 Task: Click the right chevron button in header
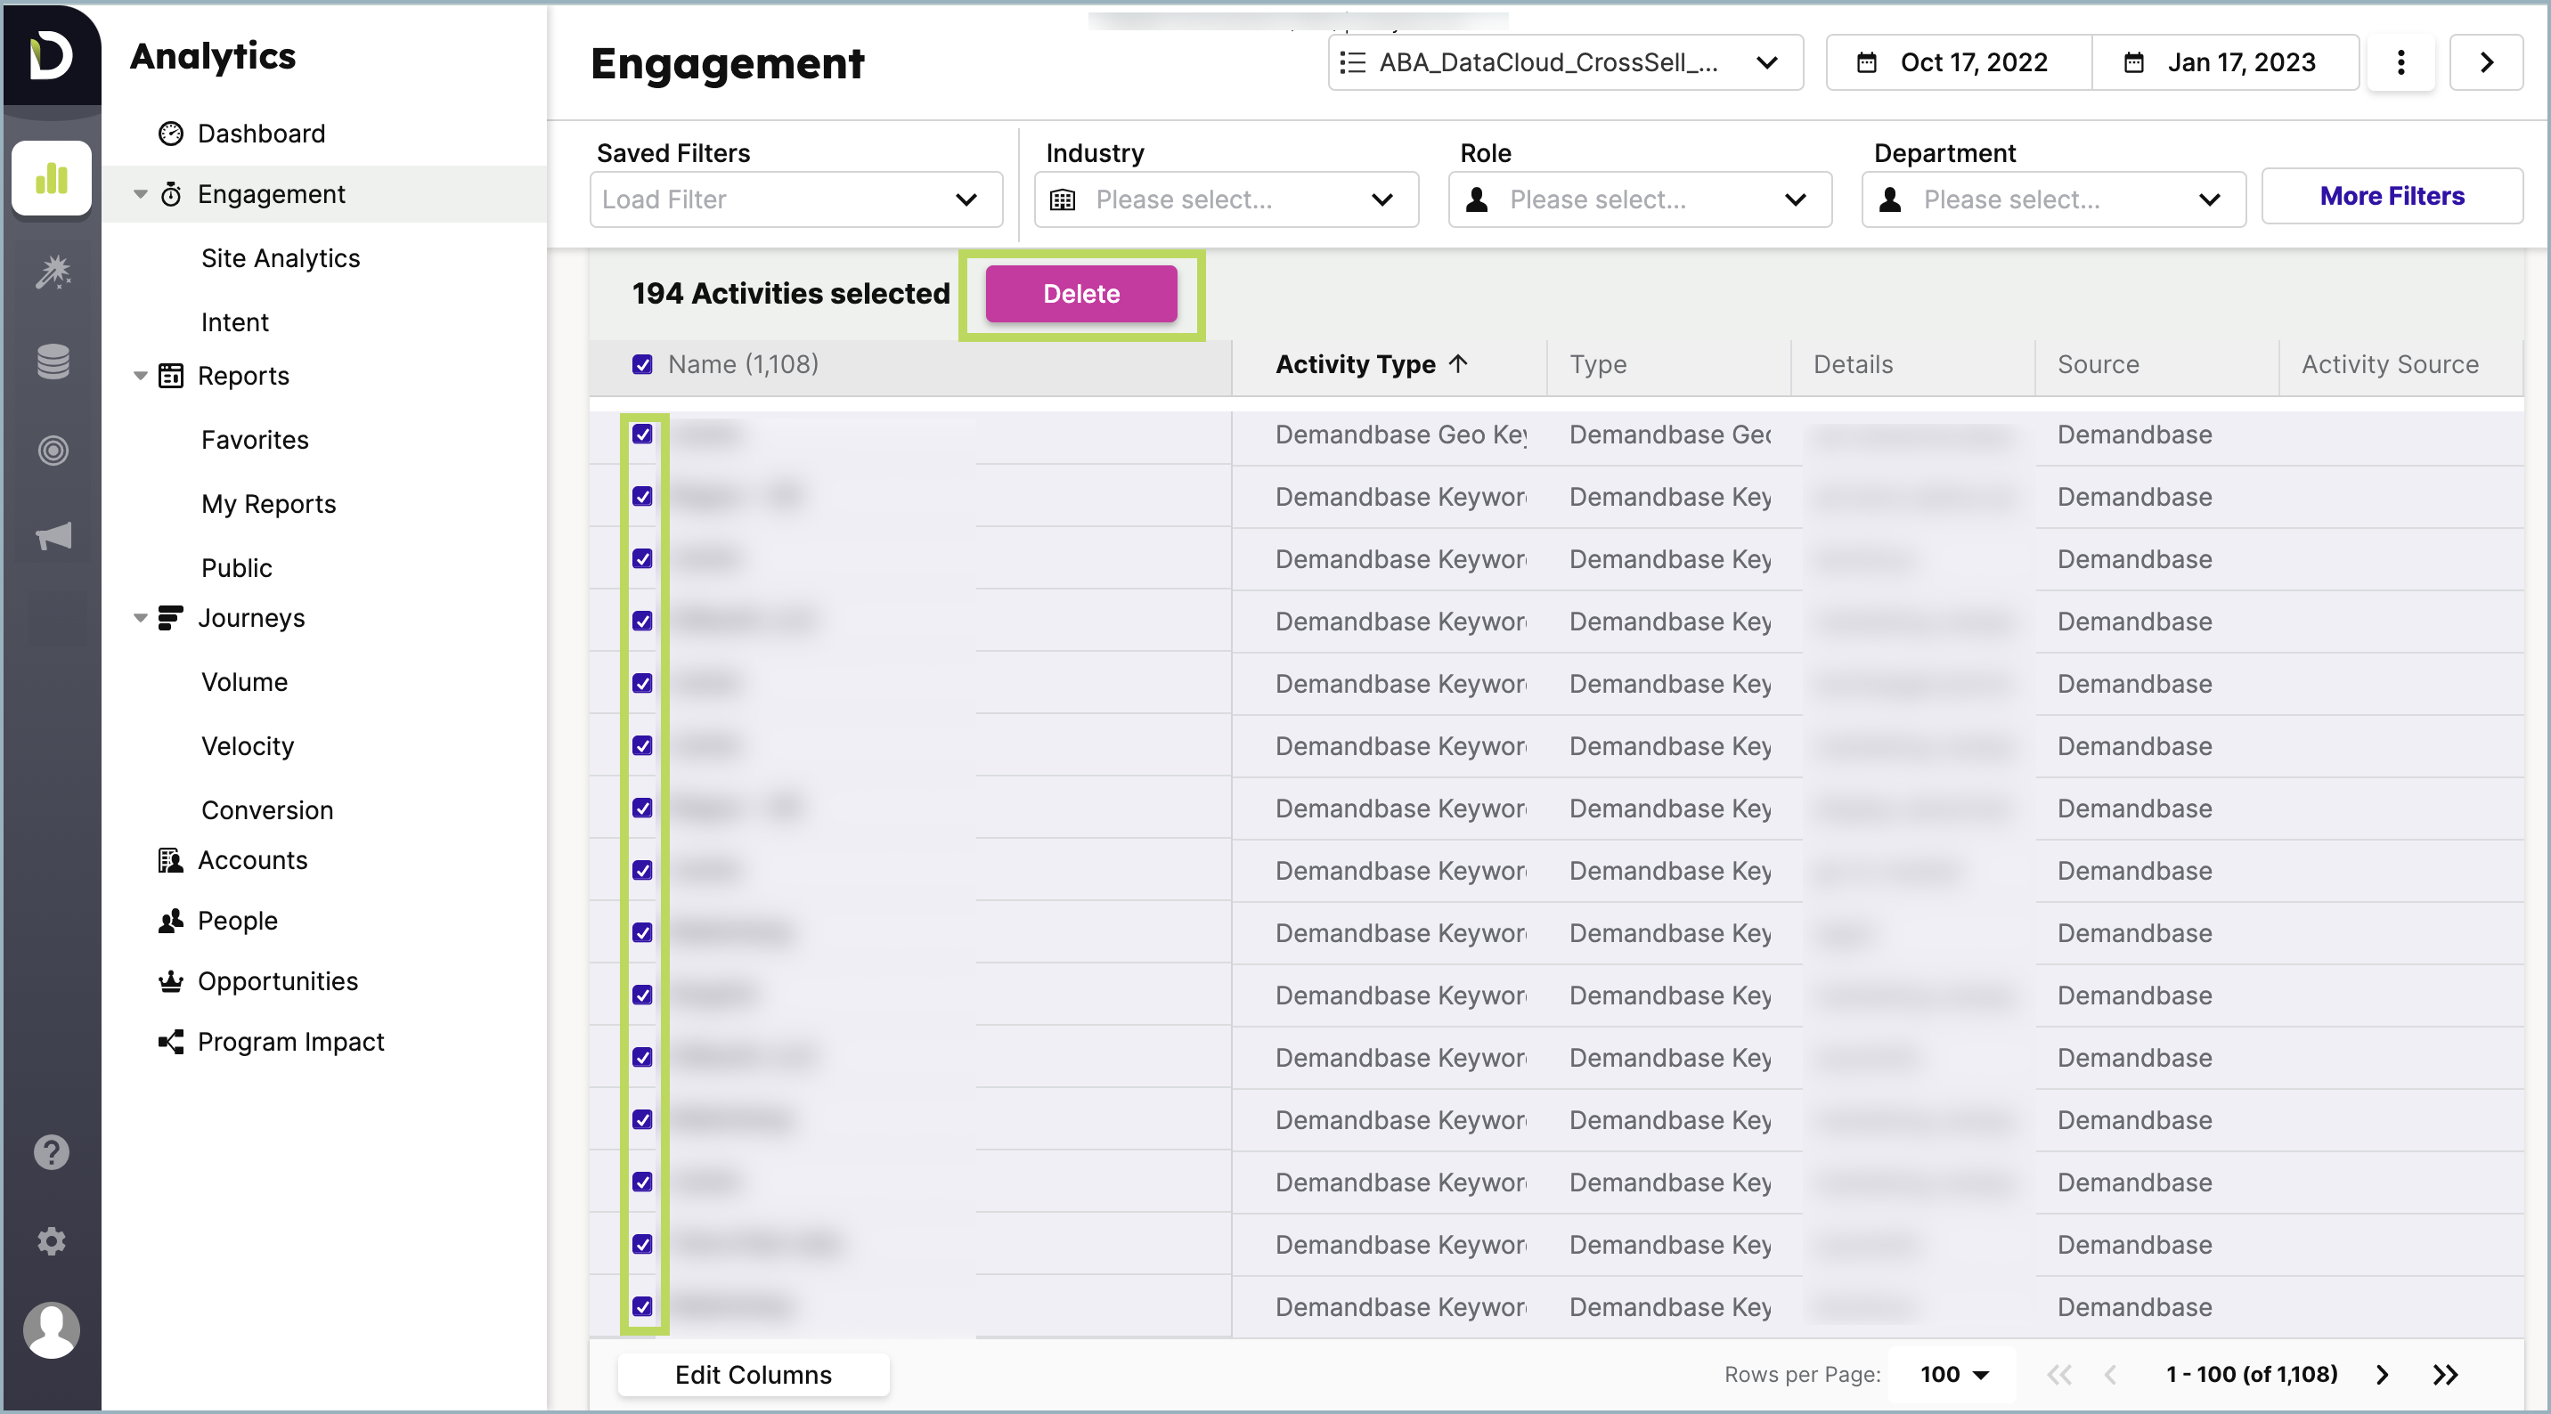point(2486,62)
